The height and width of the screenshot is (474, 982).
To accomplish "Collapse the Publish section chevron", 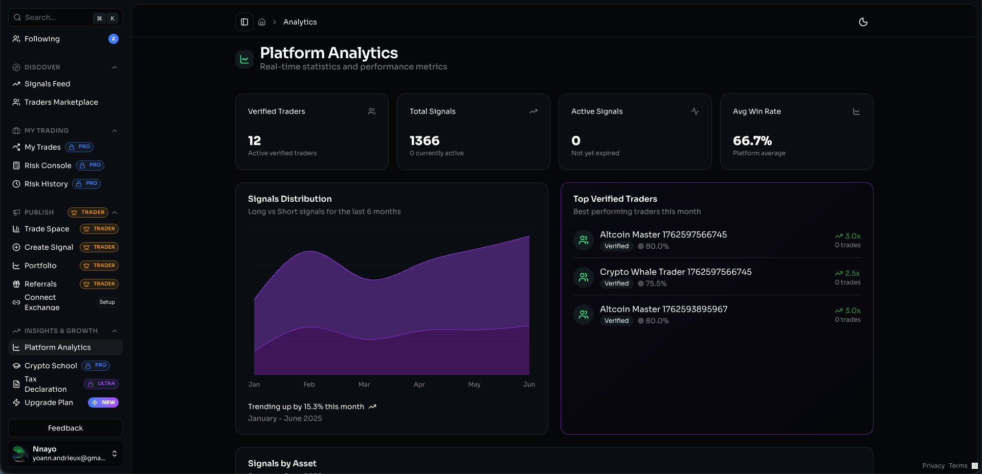I will point(115,212).
